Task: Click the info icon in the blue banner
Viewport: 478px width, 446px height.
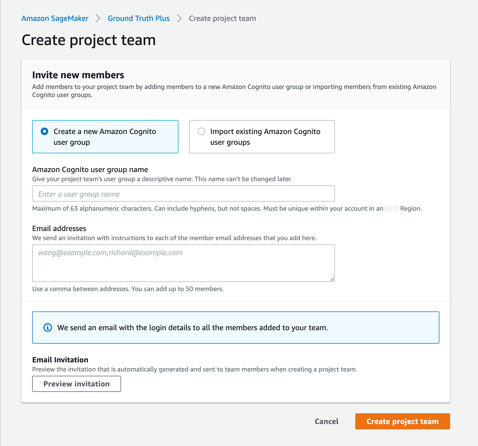Action: (48, 328)
